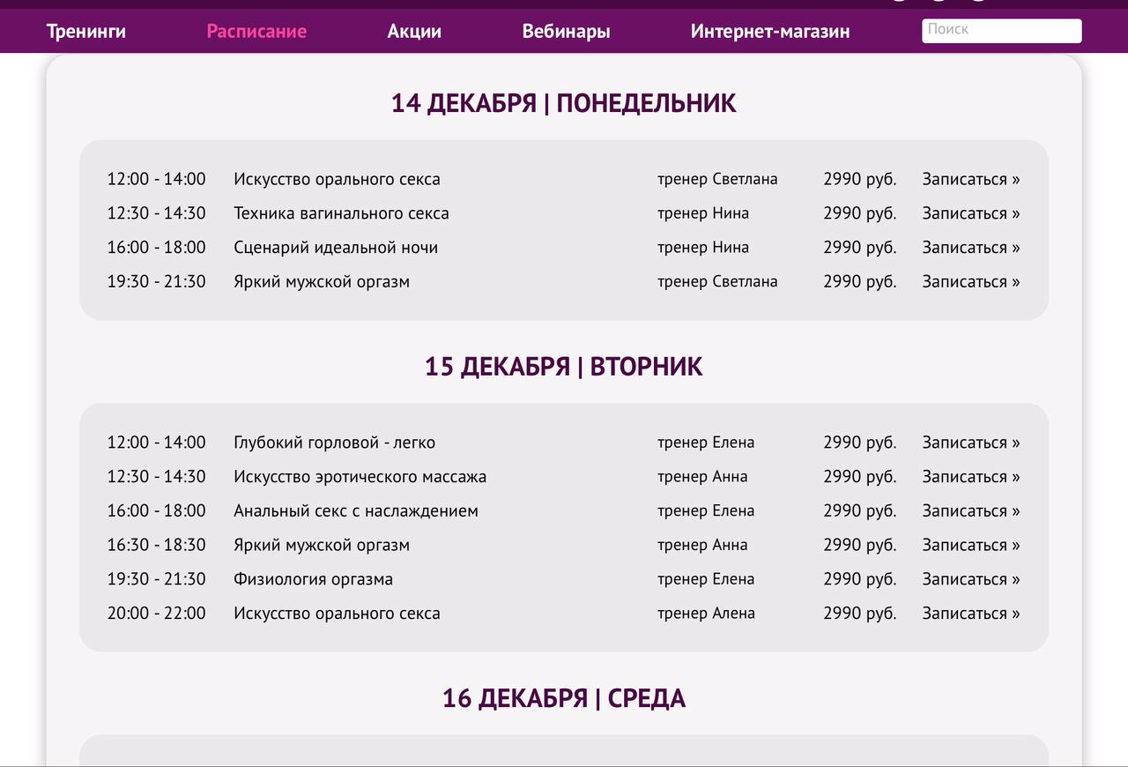Click 2990 руб. in the 20:00 row
Viewport: 1128px width, 767px height.
tap(860, 614)
